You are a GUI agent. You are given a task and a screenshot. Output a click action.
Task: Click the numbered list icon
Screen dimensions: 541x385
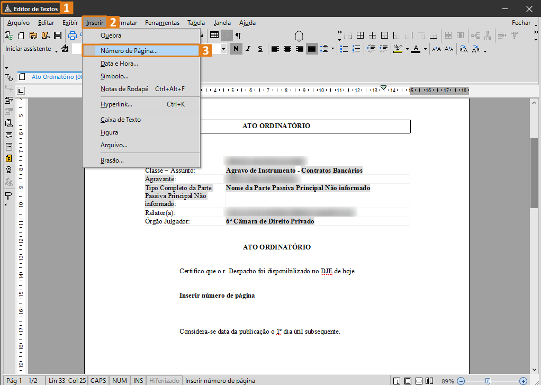(x=356, y=49)
